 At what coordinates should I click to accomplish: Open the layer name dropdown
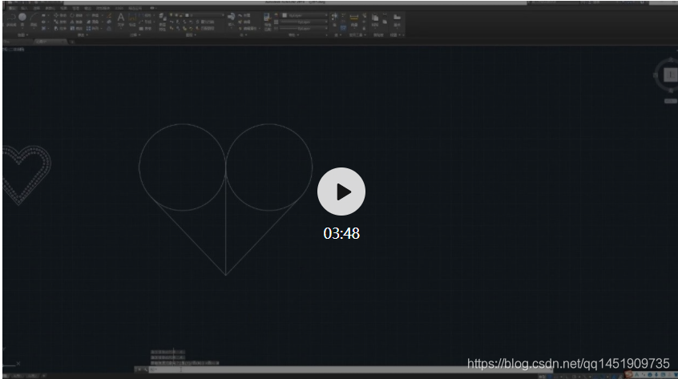[196, 15]
